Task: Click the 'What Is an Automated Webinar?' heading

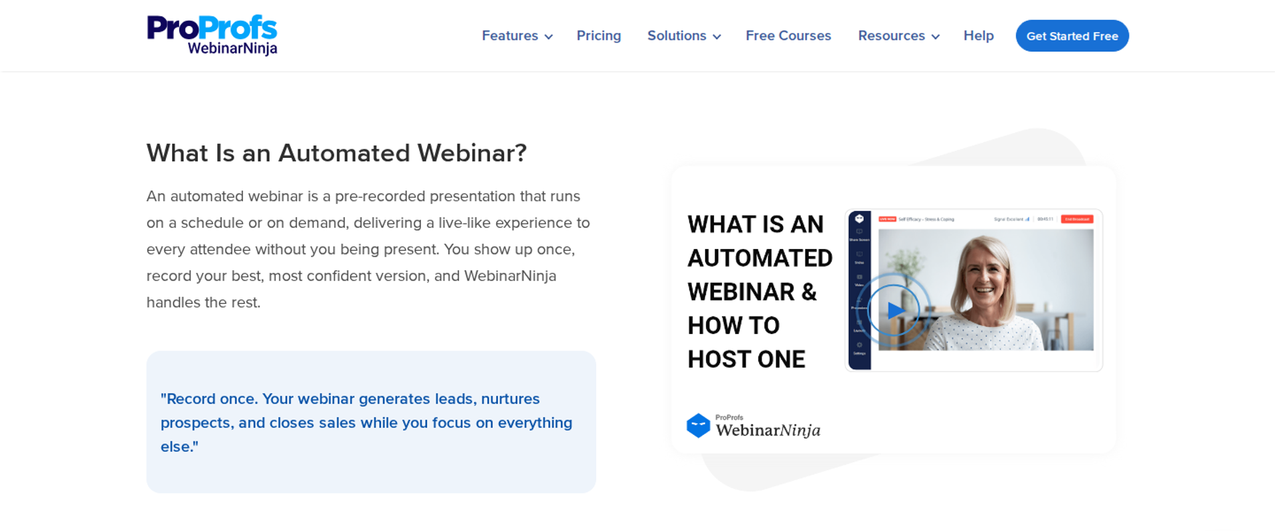Action: point(336,153)
